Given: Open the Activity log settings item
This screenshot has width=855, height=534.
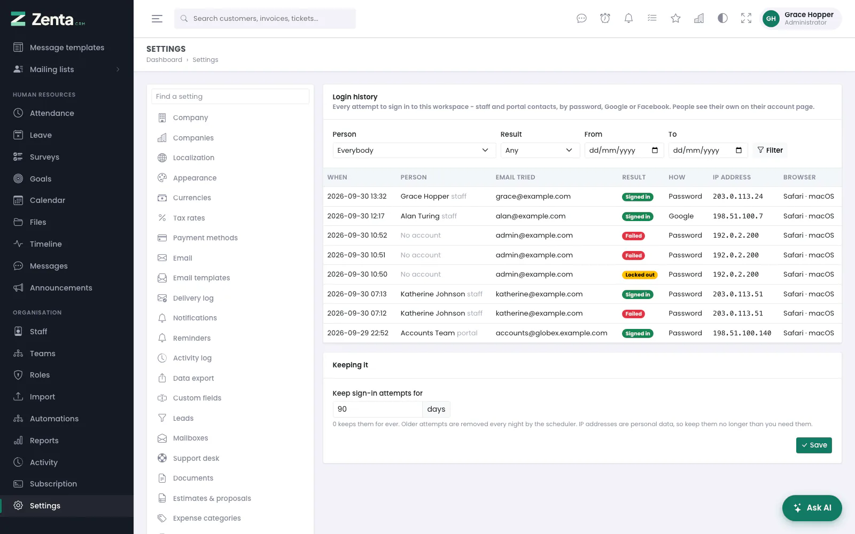Looking at the screenshot, I should (230, 358).
